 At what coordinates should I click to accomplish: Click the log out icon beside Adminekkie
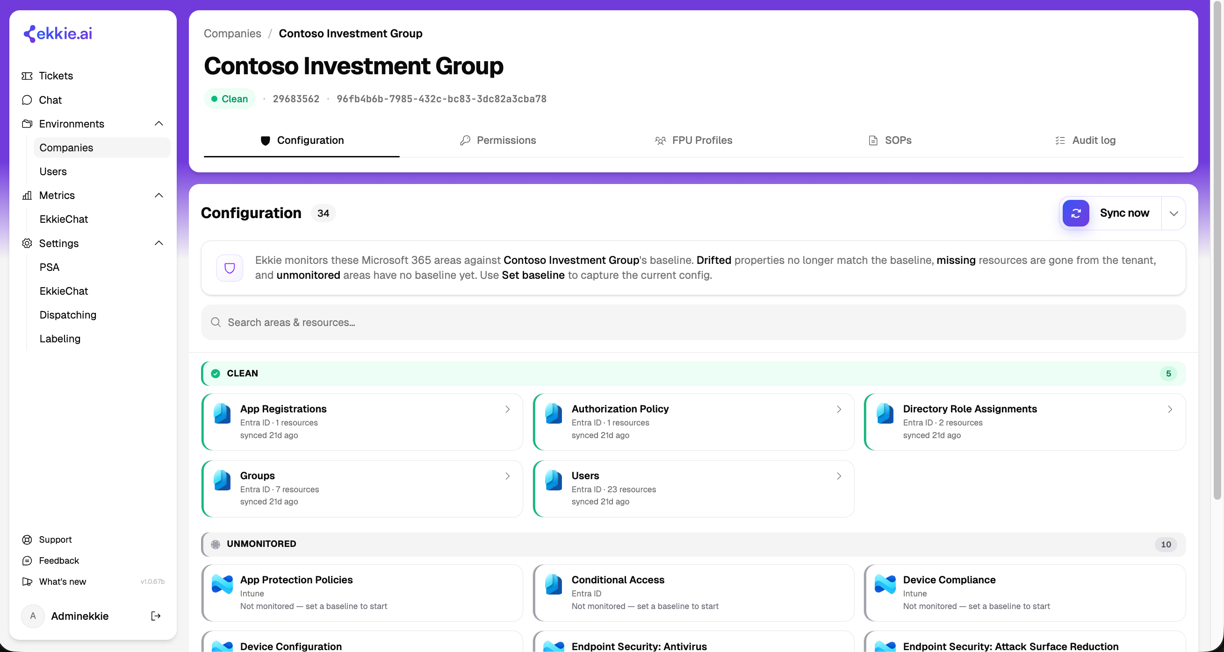(156, 616)
